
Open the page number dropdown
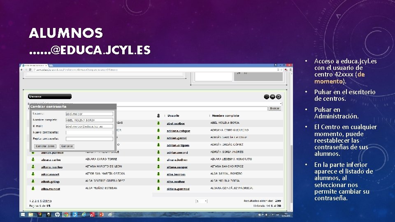click(202, 201)
